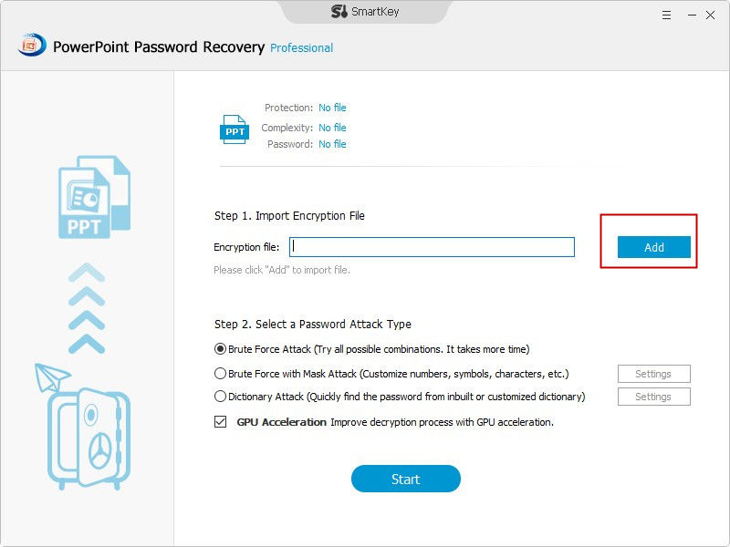
Task: Click the large PPT documents sidebar graphic
Action: pyautogui.click(x=94, y=197)
